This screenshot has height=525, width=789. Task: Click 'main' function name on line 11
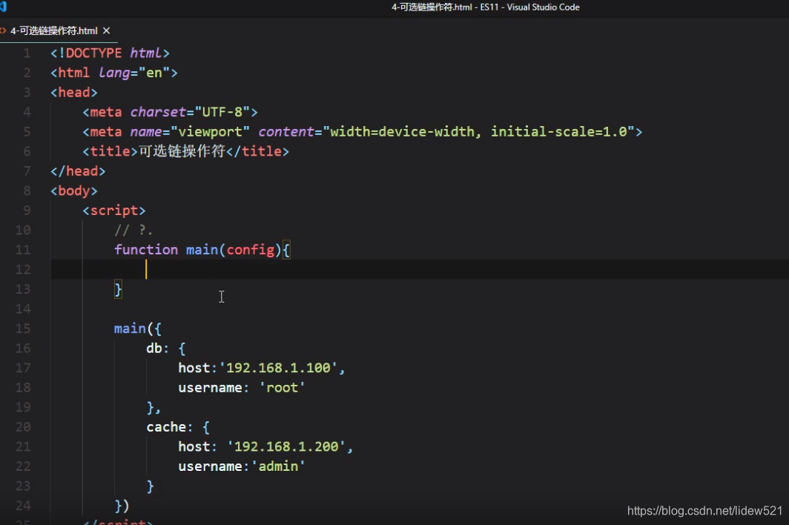click(x=202, y=250)
